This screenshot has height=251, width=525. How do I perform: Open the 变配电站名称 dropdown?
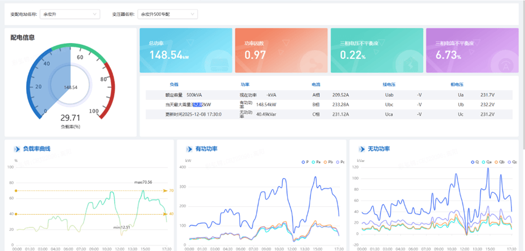click(70, 13)
